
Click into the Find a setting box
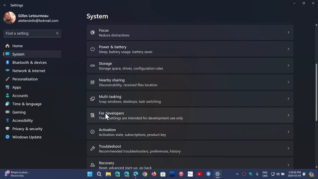[32, 33]
